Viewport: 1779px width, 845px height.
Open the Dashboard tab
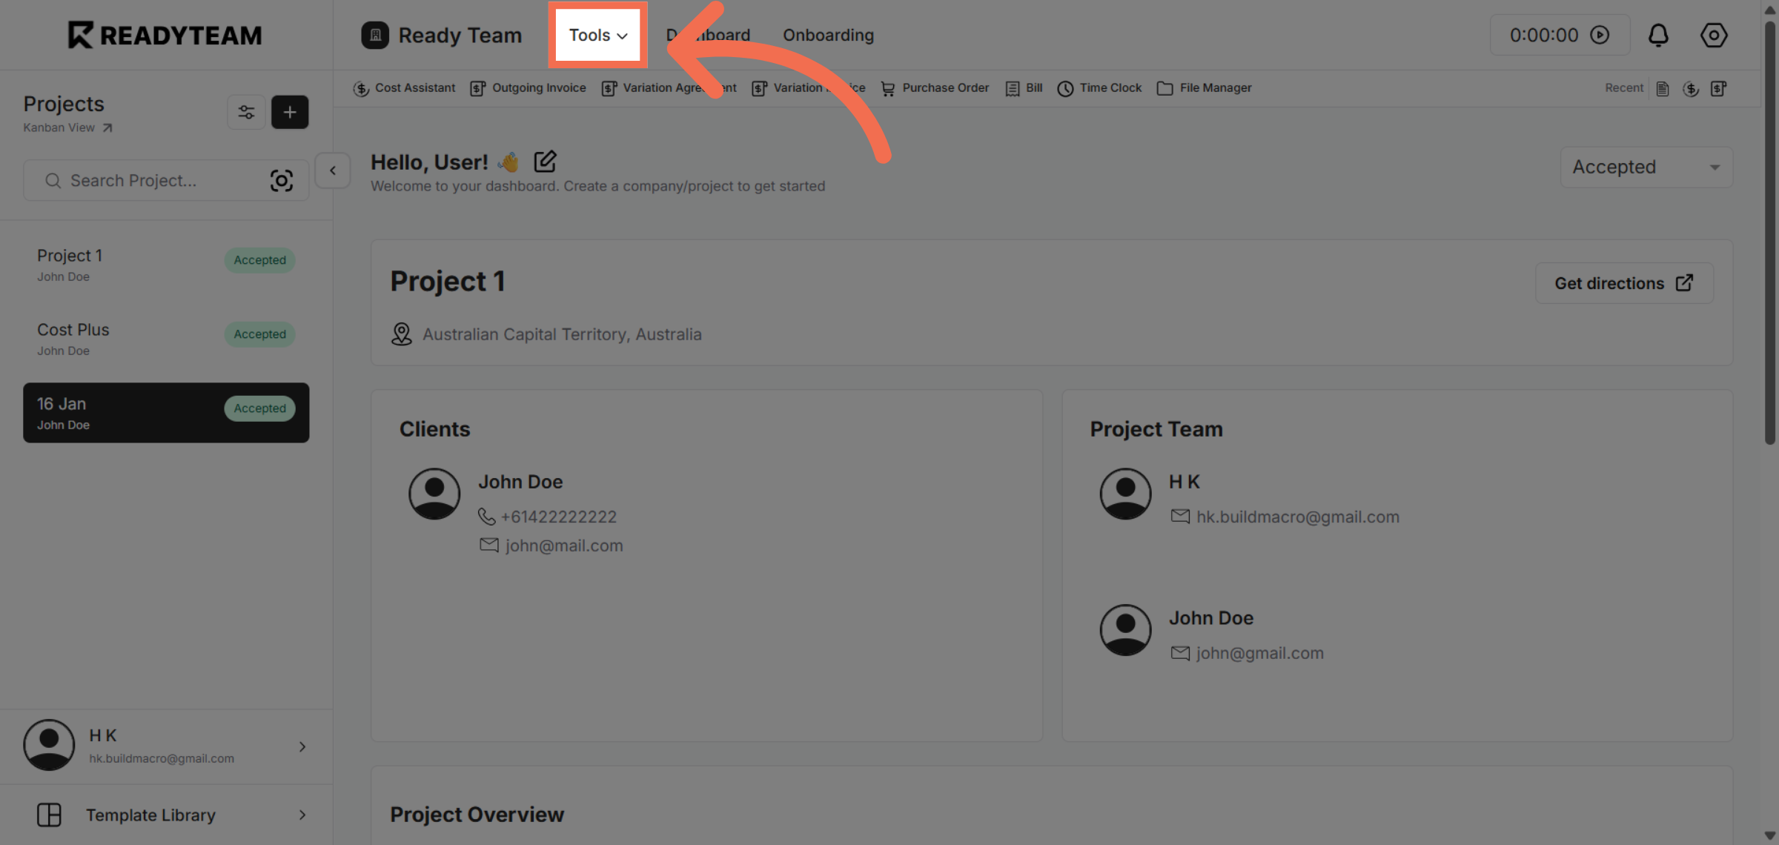click(x=707, y=35)
